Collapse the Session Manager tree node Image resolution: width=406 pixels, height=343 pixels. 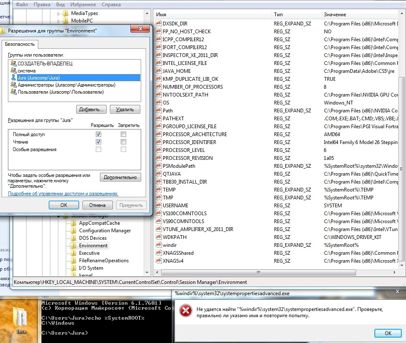click(59, 216)
